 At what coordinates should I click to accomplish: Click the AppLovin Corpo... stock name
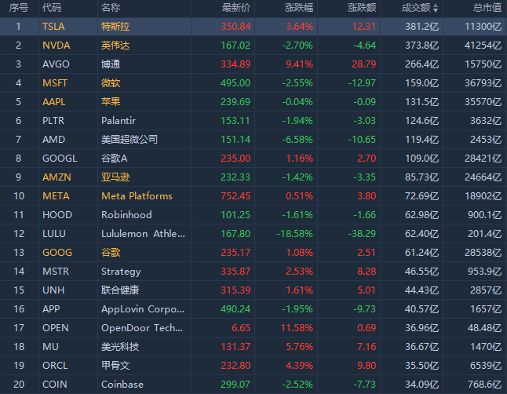(x=143, y=309)
